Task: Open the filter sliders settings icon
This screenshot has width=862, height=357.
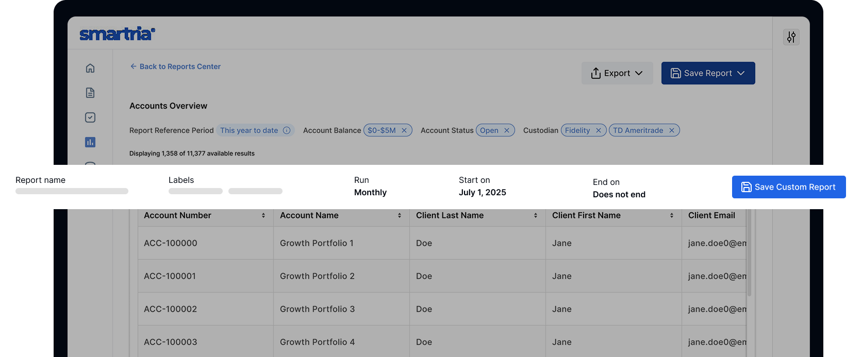Action: 791,37
